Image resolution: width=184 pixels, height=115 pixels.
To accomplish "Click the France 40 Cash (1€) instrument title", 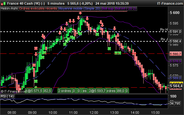I will 26,3.
